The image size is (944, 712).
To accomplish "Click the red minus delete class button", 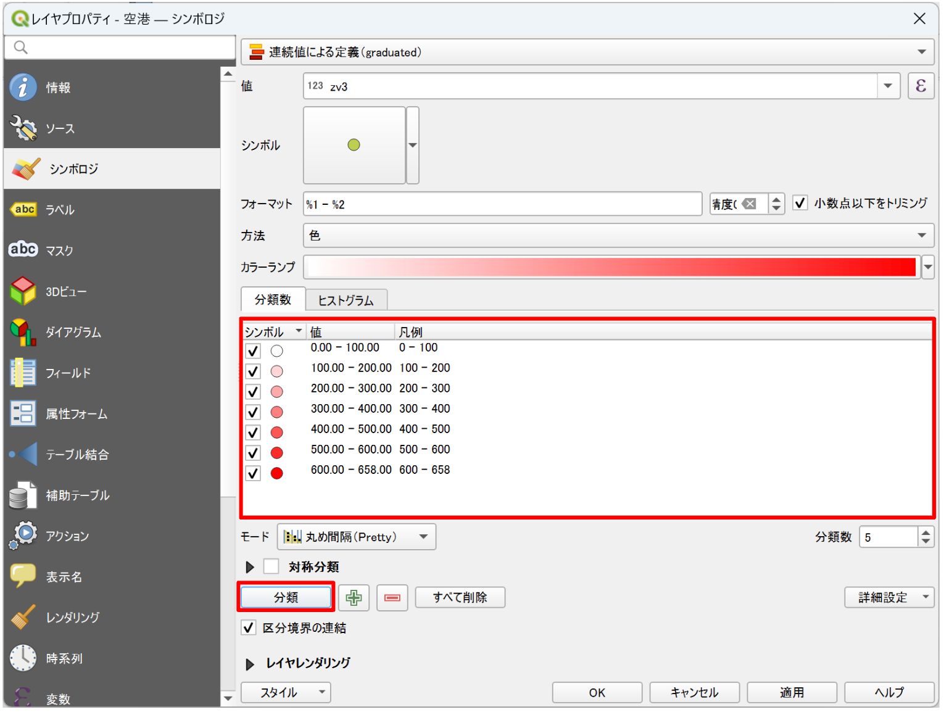I will coord(392,597).
